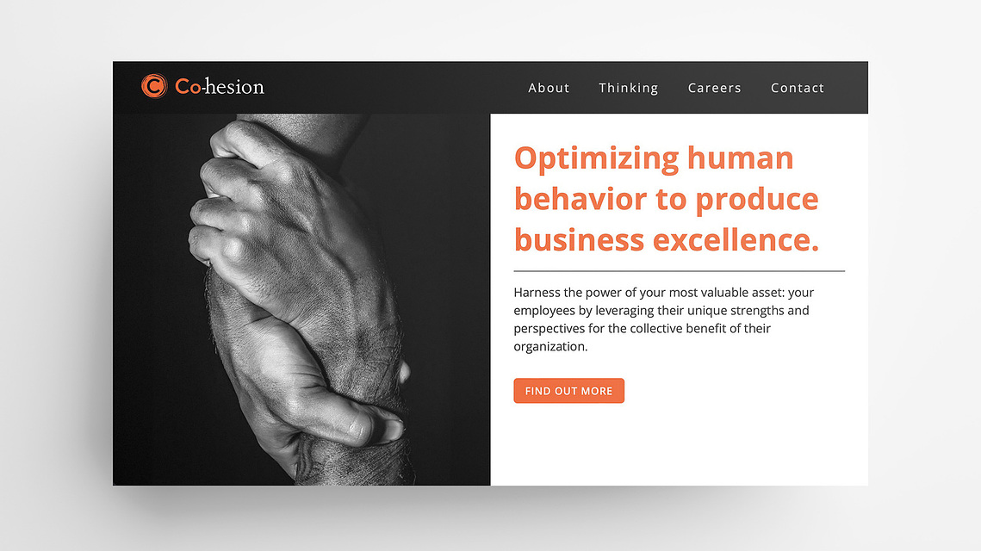
Task: Go to the Thinking menu item
Action: pyautogui.click(x=628, y=88)
